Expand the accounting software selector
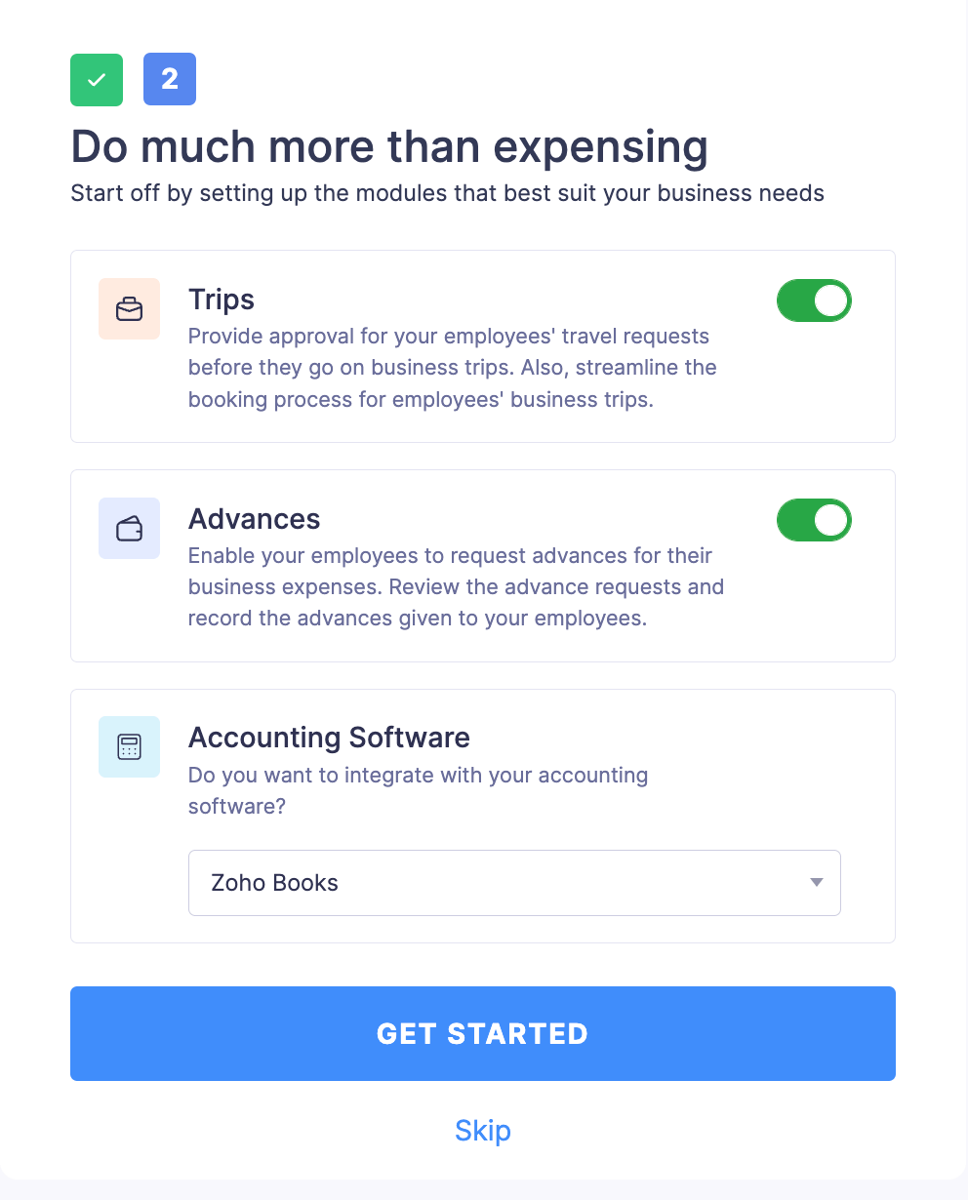968x1200 pixels. (x=514, y=883)
